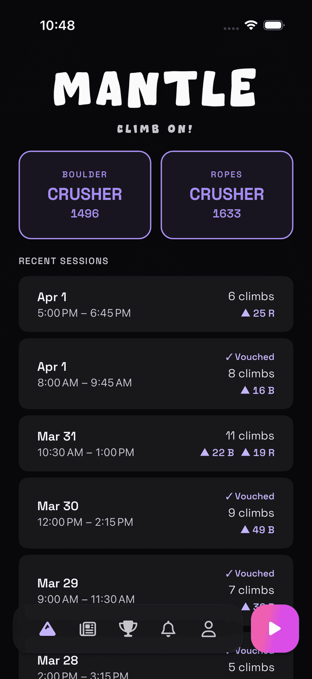312x679 pixels.
Task: Select the Boulder Crusher rating card
Action: [x=85, y=195]
